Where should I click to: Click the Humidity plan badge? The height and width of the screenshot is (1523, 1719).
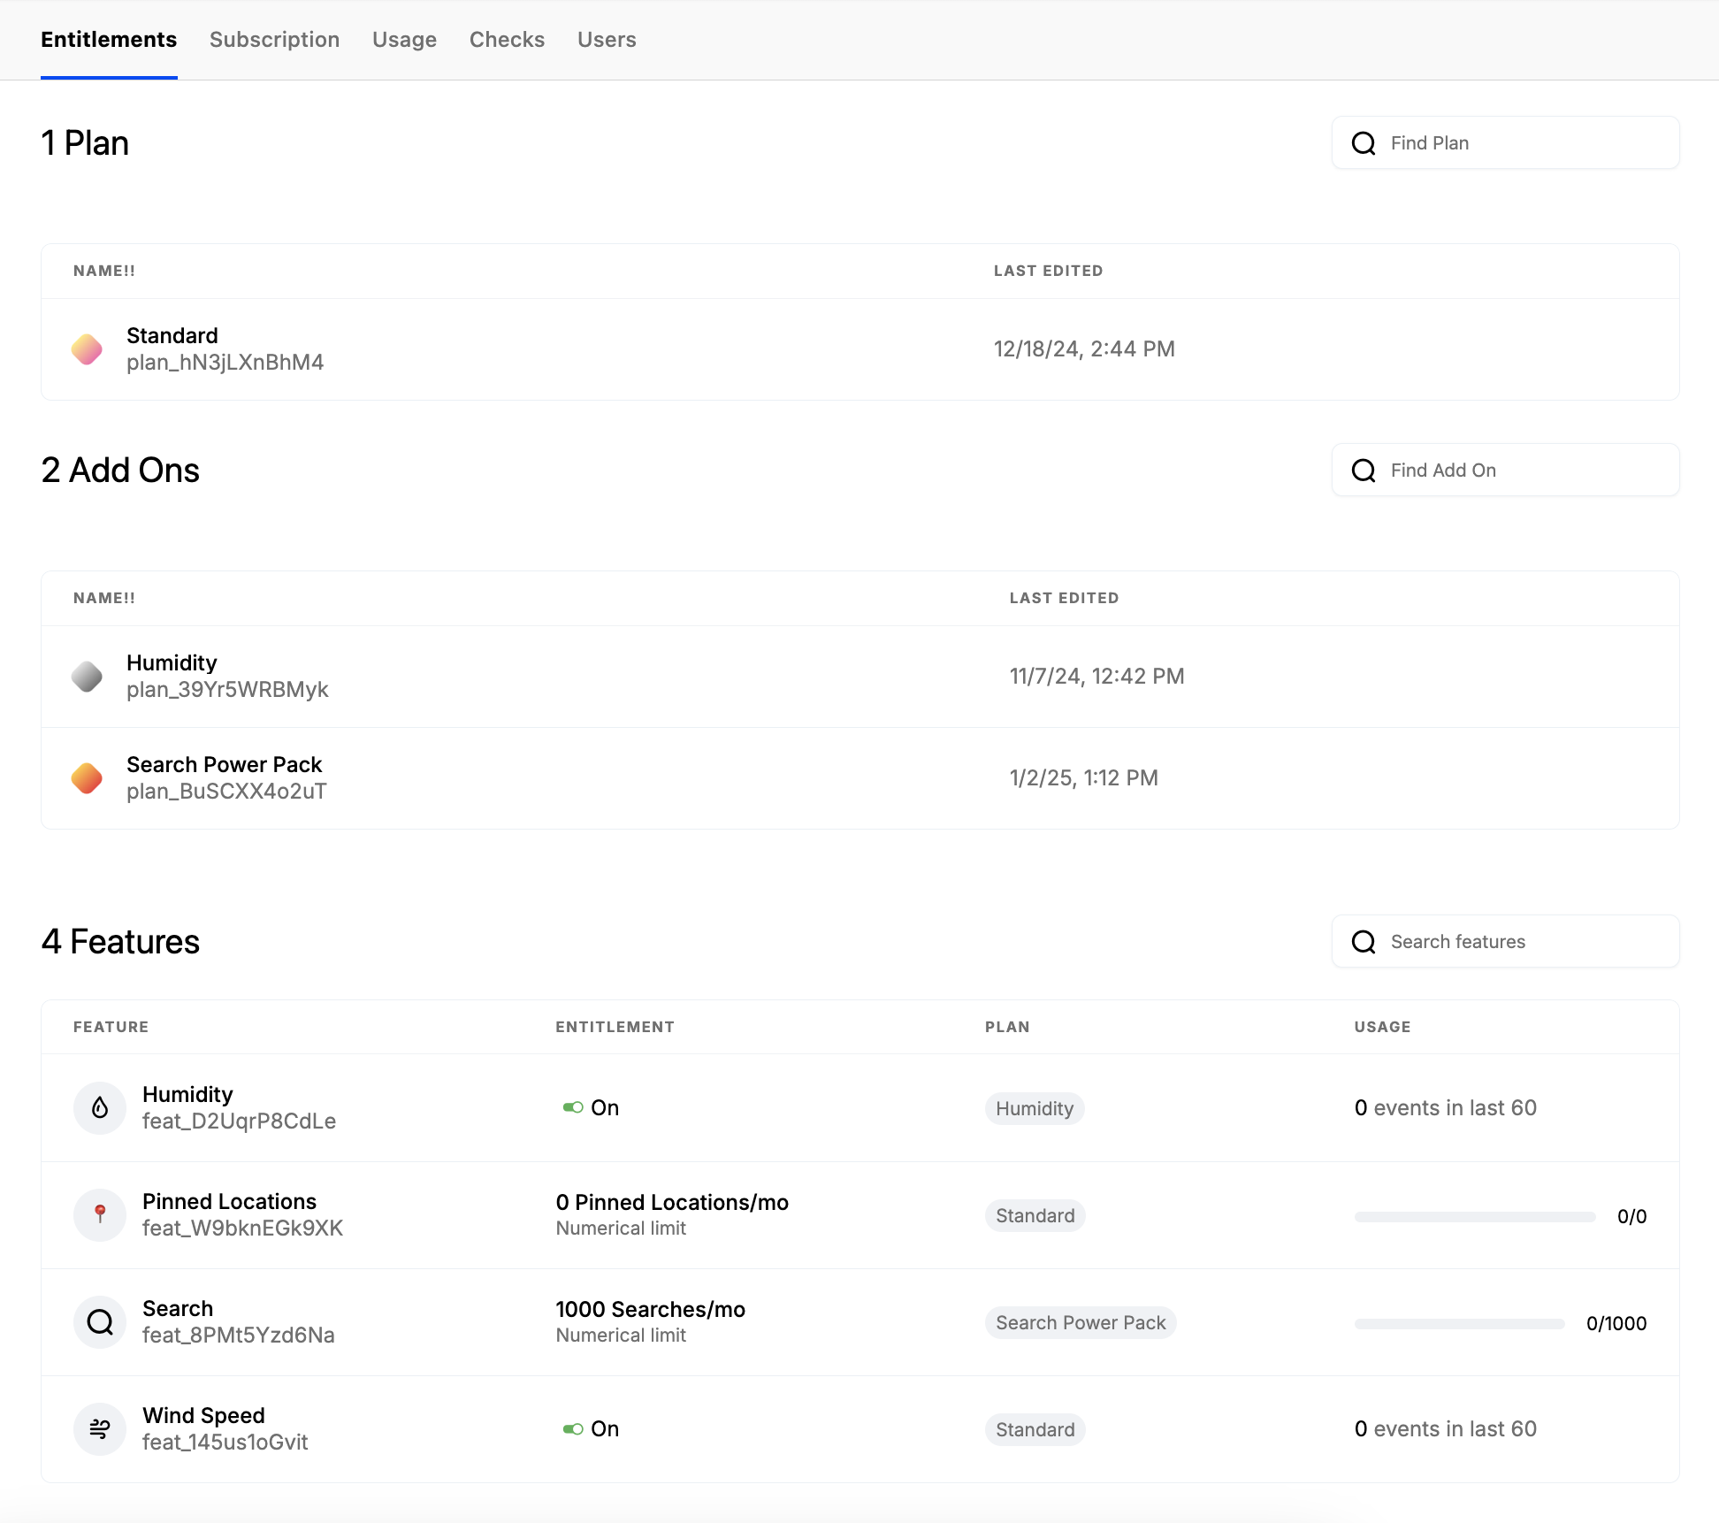(x=1034, y=1109)
